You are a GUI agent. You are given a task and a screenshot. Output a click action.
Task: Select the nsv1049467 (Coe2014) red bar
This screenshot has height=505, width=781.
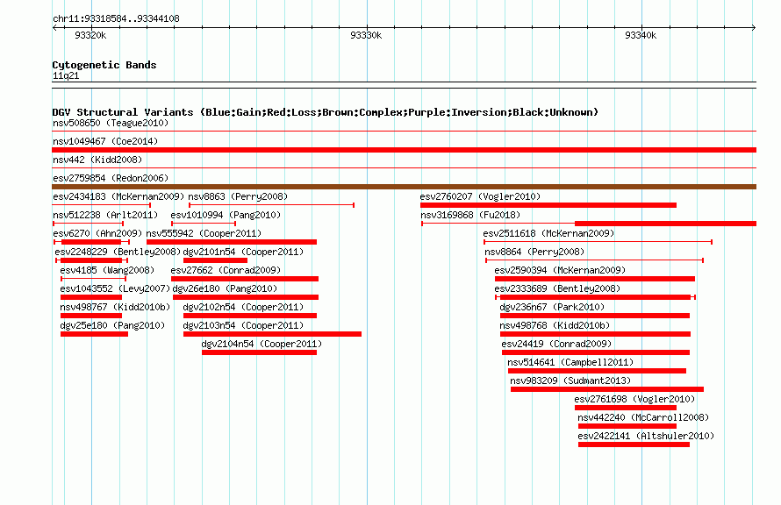(404, 150)
